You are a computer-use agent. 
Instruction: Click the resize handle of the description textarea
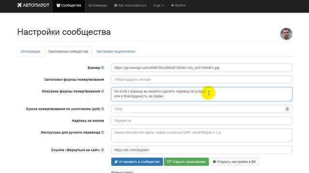click(291, 99)
